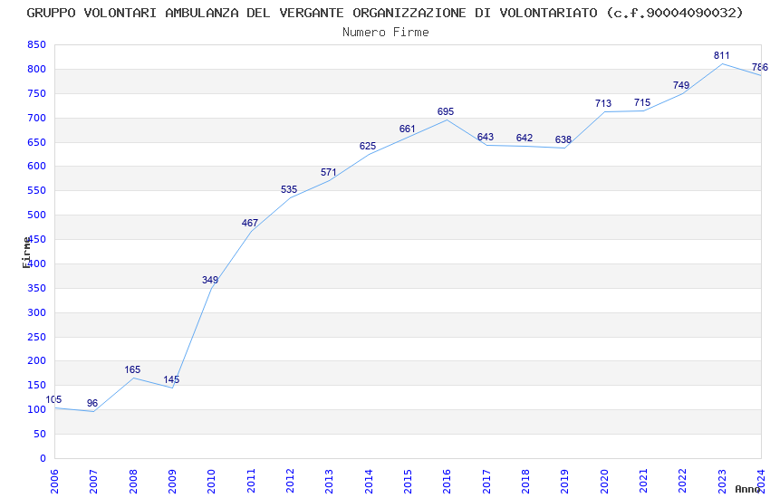Click the y-axis value 150
This screenshot has width=770, height=498.
(37, 385)
